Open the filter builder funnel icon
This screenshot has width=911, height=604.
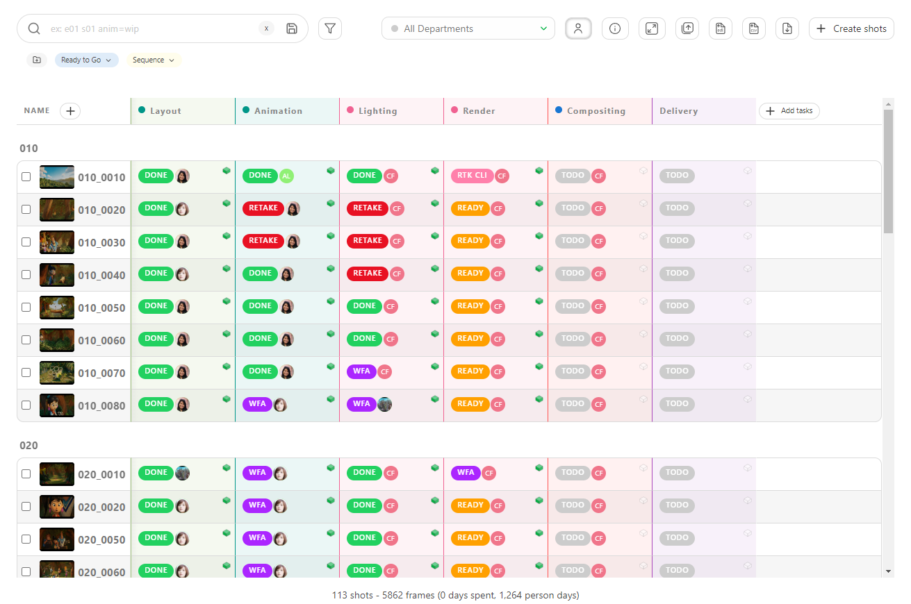[330, 28]
